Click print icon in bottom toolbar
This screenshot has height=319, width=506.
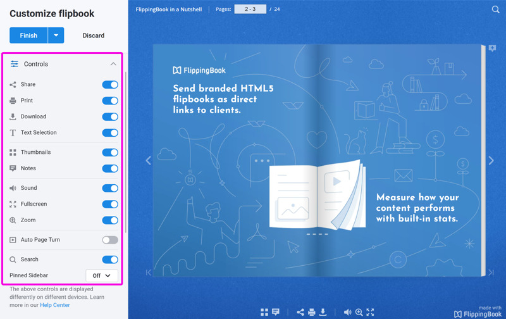coord(311,312)
